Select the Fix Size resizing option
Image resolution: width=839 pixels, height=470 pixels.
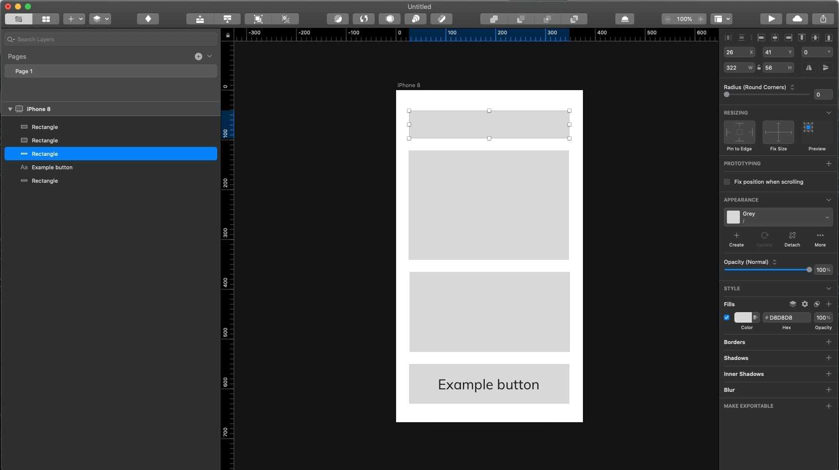click(x=778, y=133)
